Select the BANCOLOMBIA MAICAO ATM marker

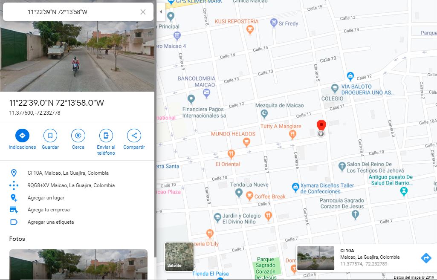coord(206,93)
